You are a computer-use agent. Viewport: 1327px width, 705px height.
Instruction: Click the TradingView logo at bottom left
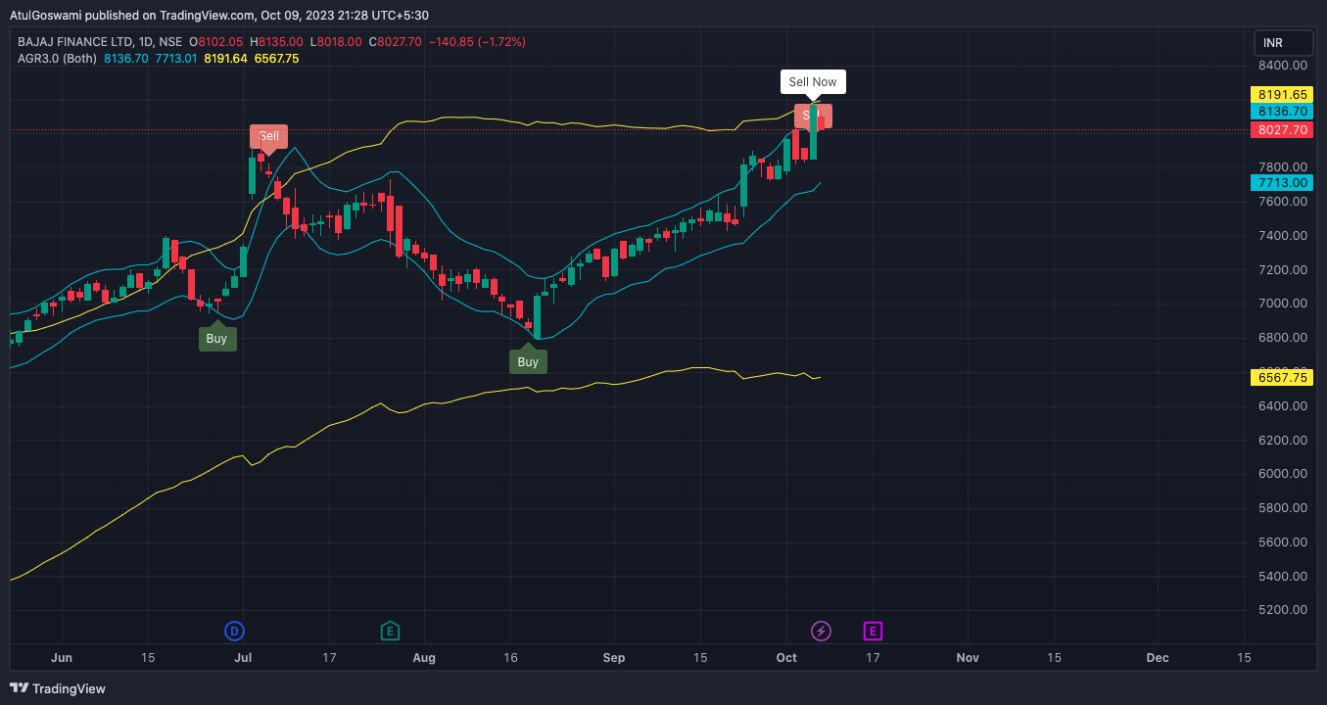[58, 688]
